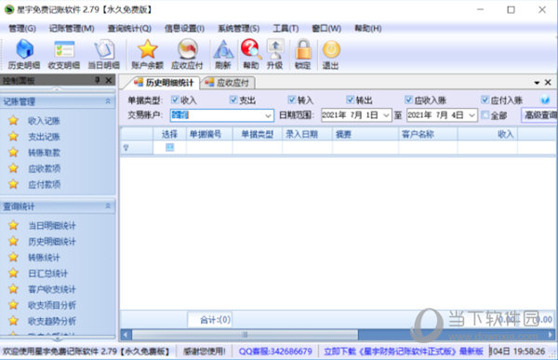Image resolution: width=558 pixels, height=360 pixels.
Task: Open 历史明细统计 in the sidebar
Action: [52, 242]
